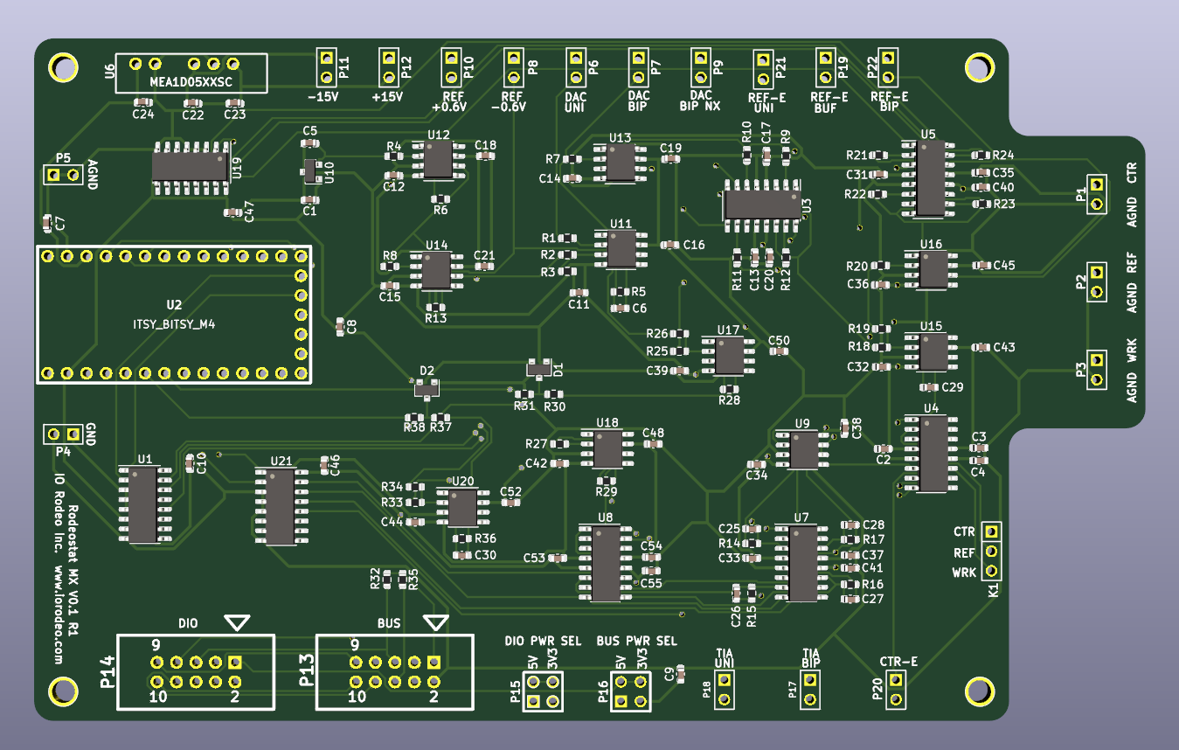
Task: Select the U14 chip
Action: coord(435,271)
